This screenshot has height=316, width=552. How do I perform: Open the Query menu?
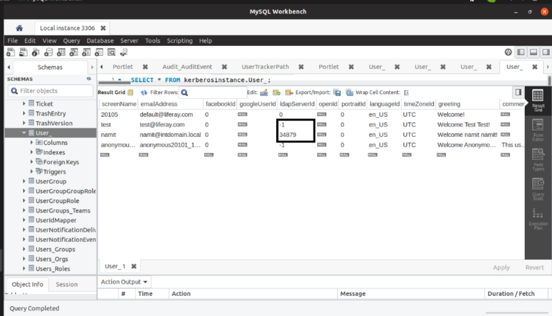pyautogui.click(x=71, y=41)
